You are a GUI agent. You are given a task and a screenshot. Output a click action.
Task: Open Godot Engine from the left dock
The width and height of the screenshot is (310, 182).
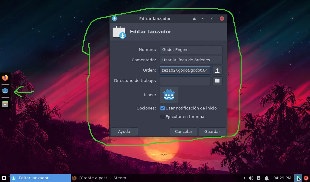5,91
